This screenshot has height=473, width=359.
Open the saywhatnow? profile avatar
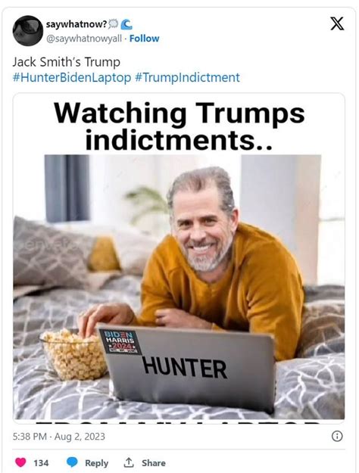pyautogui.click(x=28, y=31)
